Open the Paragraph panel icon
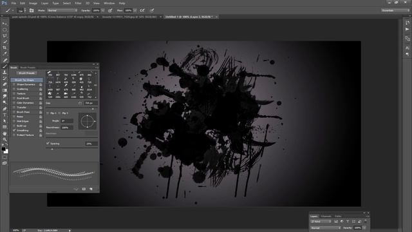Image resolution: width=412 pixels, height=232 pixels. (407, 54)
